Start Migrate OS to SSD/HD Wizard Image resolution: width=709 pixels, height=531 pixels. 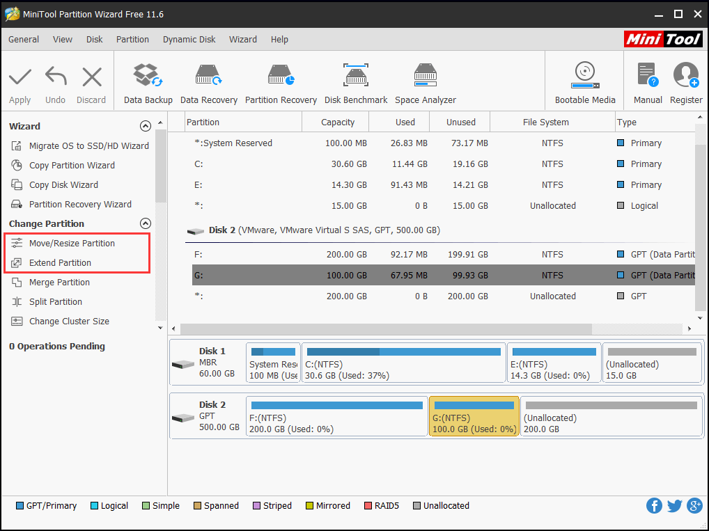[88, 145]
